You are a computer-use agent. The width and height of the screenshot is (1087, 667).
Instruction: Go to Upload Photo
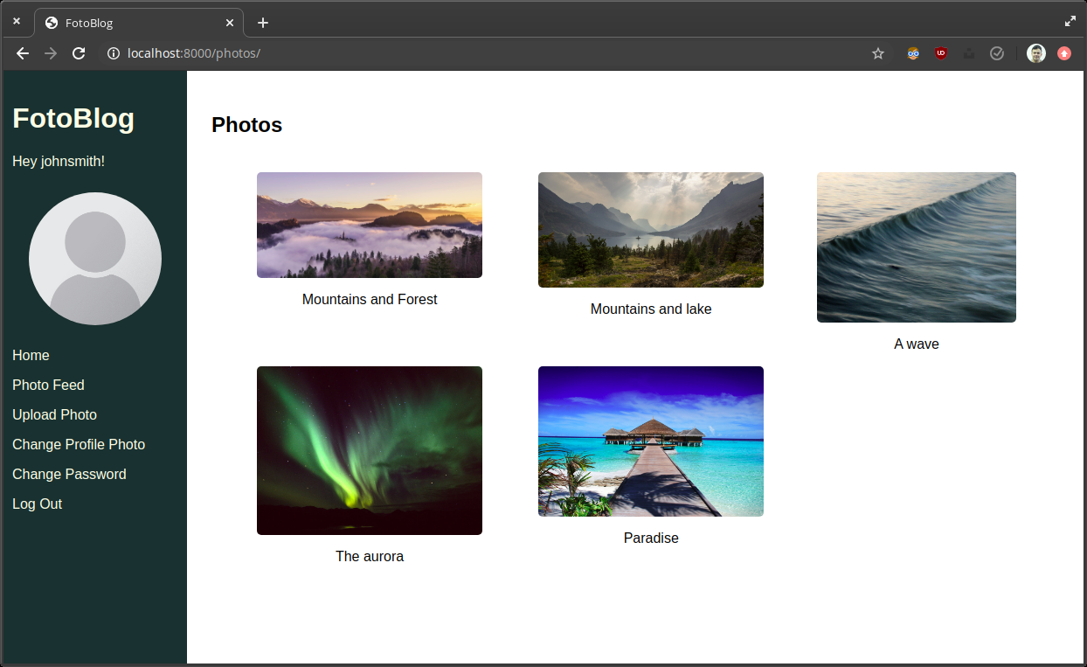[x=54, y=414]
